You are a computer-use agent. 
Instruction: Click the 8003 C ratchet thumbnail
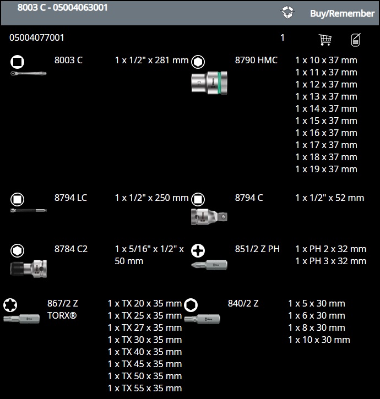(x=28, y=74)
